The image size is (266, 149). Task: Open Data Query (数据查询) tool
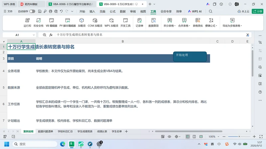[x=153, y=23]
